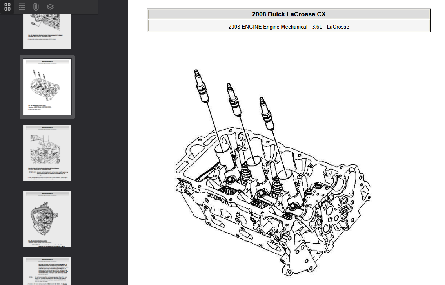Screen dimensions: 445x285
Task: Open the text-only page thumbnail at bottom
Action: click(47, 271)
